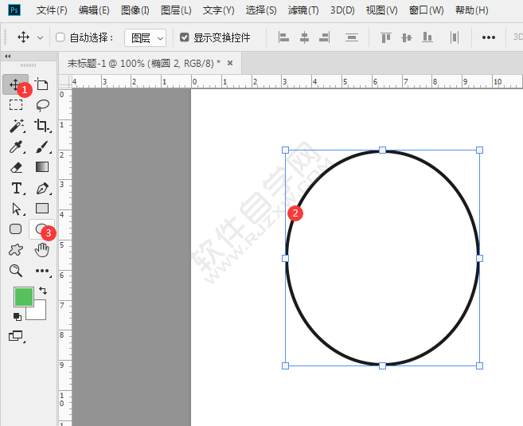Image resolution: width=523 pixels, height=426 pixels.
Task: Select the Eraser tool
Action: pos(16,167)
